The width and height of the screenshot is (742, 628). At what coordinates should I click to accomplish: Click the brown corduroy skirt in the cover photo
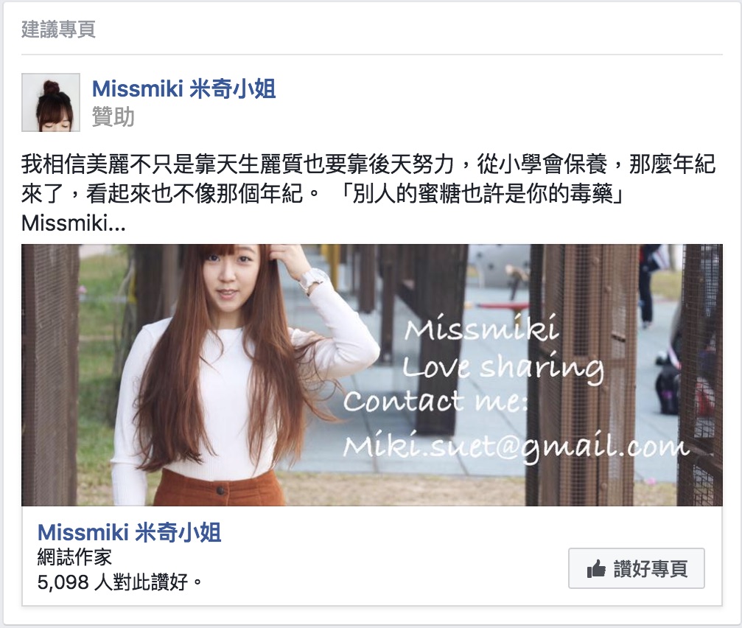219,487
